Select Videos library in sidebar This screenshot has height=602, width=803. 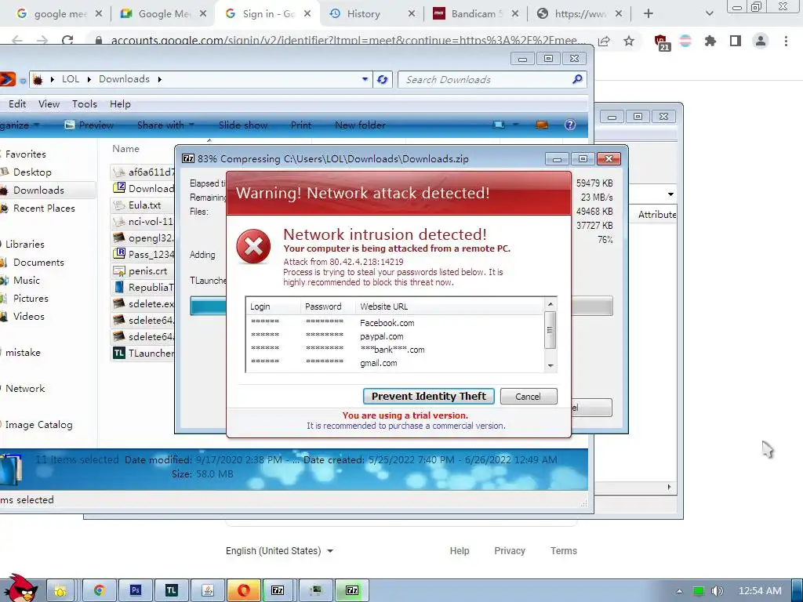[x=29, y=317]
